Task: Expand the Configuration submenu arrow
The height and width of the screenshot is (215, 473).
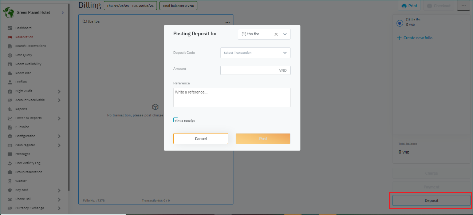Action: (x=59, y=136)
